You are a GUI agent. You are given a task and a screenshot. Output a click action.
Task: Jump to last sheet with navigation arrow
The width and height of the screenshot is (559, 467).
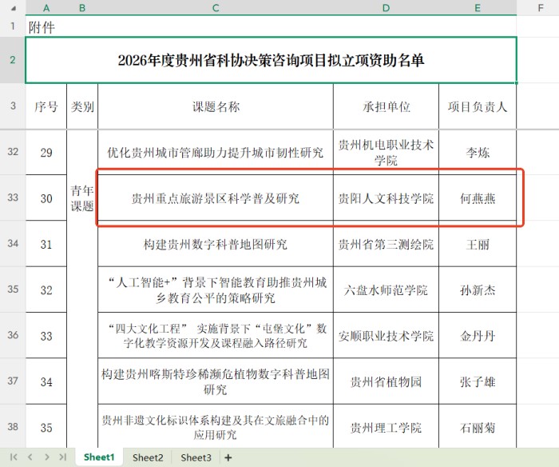click(x=62, y=457)
